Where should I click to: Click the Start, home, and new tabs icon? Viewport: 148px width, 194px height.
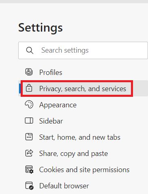[x=29, y=137]
